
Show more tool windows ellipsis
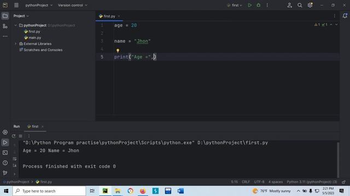tap(5, 36)
